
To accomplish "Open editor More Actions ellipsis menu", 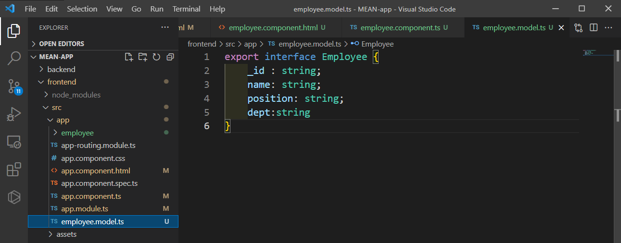I will pyautogui.click(x=608, y=28).
